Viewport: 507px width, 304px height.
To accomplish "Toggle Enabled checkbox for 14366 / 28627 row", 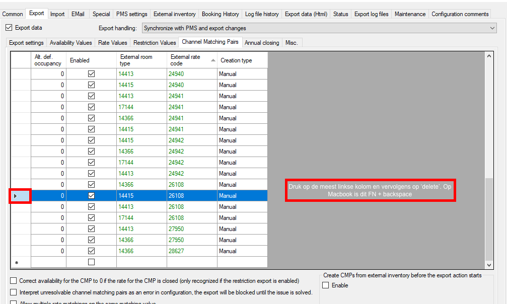I will (92, 251).
